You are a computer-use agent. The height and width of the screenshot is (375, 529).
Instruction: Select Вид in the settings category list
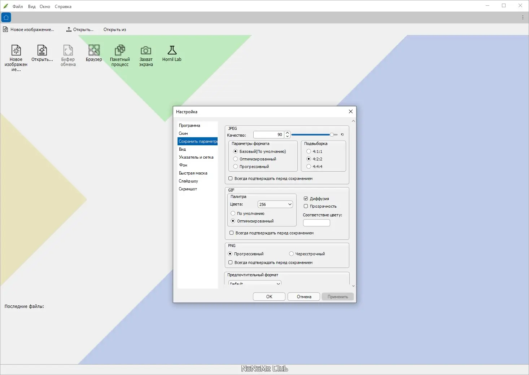(x=197, y=149)
